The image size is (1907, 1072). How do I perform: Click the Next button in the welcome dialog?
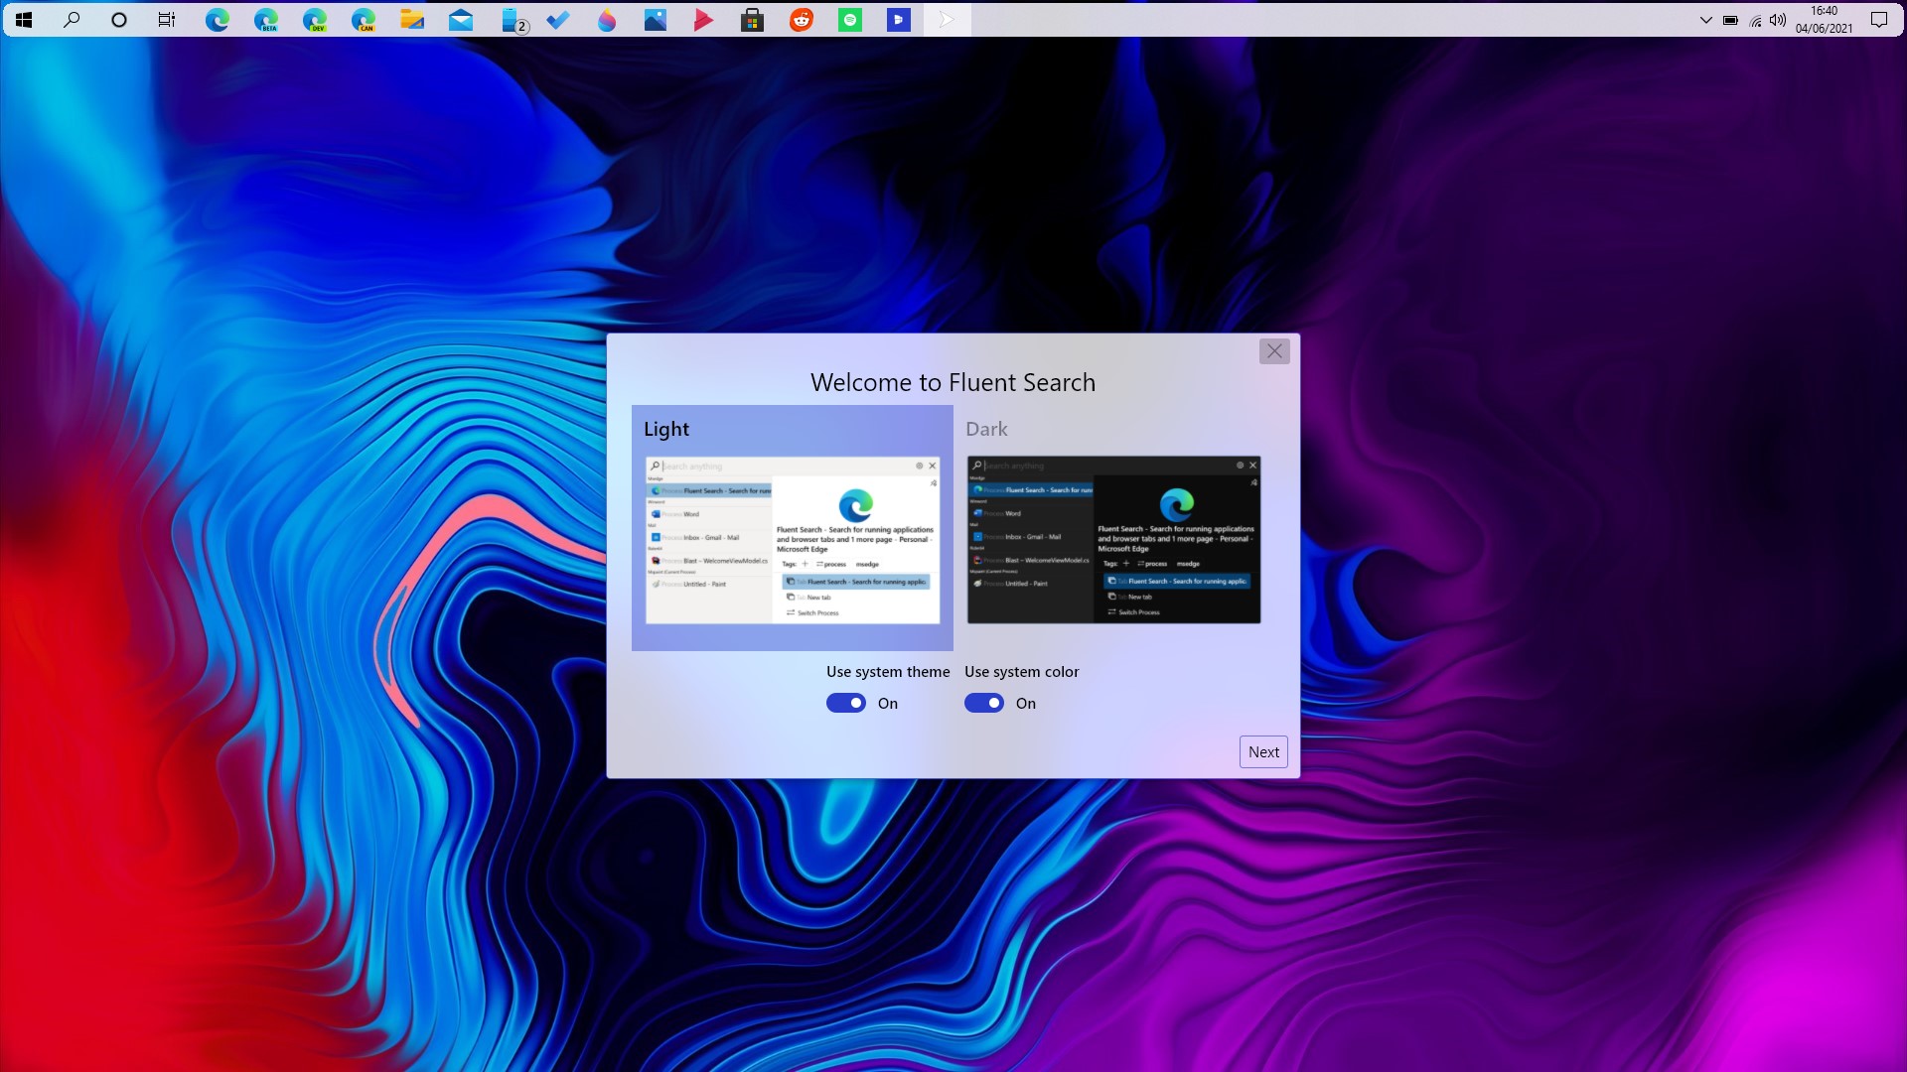coord(1263,752)
